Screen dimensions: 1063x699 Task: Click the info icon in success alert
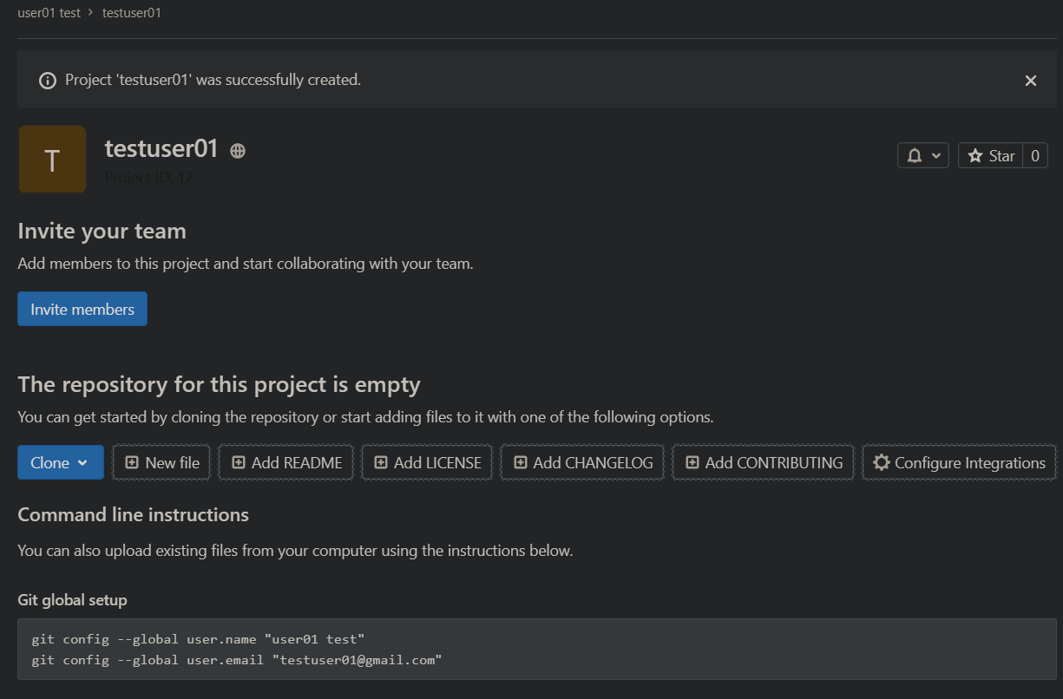pyautogui.click(x=48, y=81)
